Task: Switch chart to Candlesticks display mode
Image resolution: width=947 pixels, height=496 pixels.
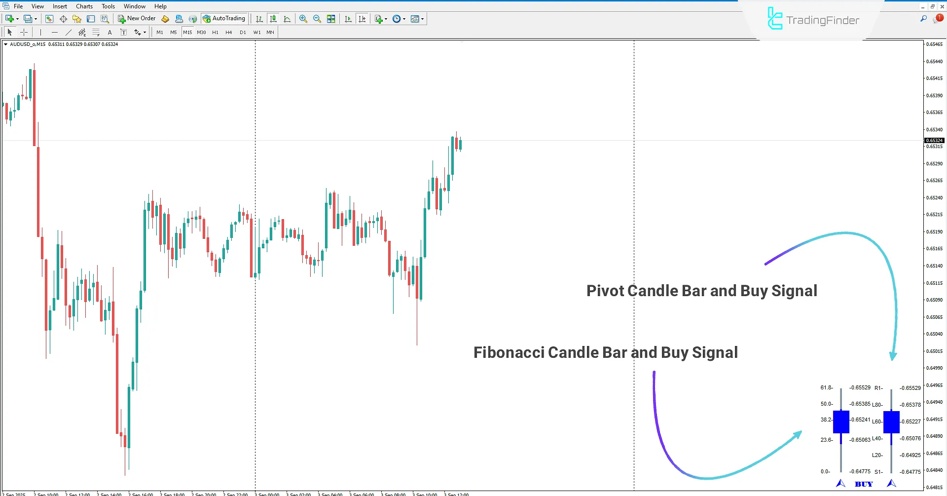Action: tap(273, 19)
